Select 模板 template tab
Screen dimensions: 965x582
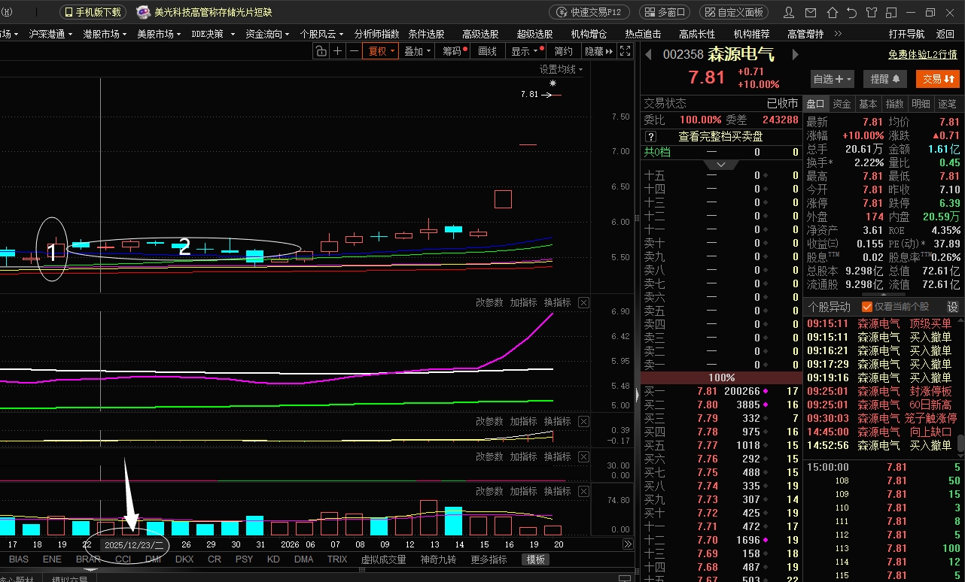pyautogui.click(x=536, y=559)
